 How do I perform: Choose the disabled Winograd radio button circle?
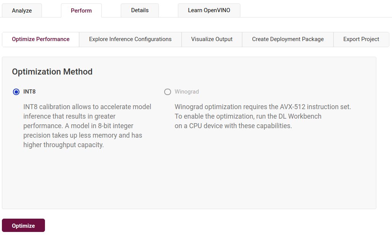tap(167, 92)
